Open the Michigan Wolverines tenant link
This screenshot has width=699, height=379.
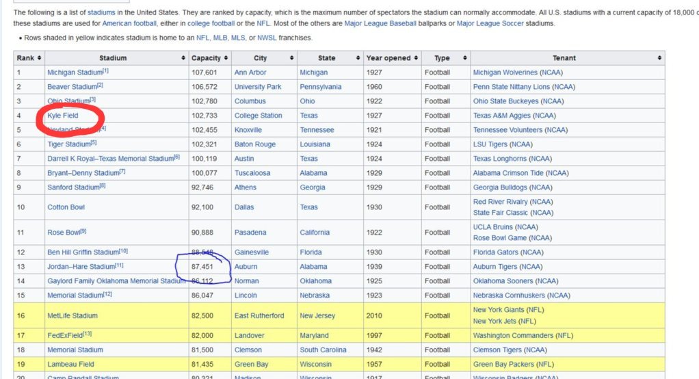pos(505,73)
